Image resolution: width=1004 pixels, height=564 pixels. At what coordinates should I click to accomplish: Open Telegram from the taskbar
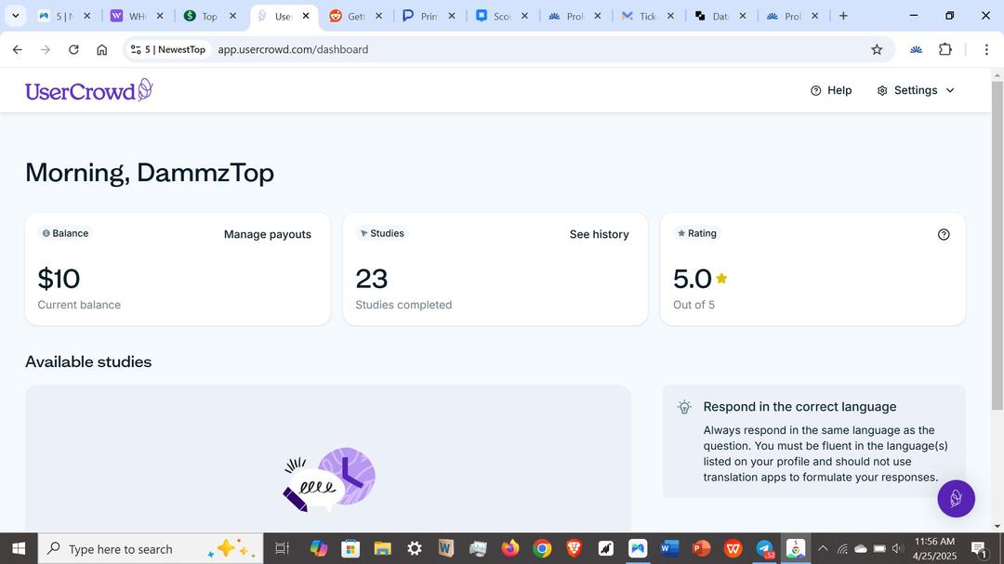pos(764,548)
